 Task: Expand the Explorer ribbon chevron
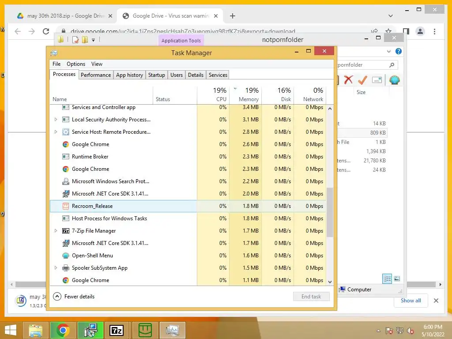(x=388, y=51)
